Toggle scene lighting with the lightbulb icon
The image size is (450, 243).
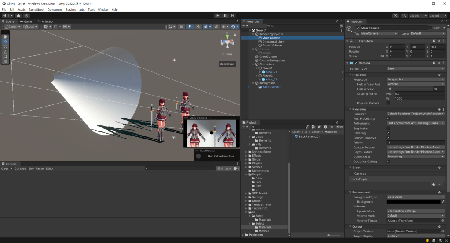pyautogui.click(x=190, y=27)
